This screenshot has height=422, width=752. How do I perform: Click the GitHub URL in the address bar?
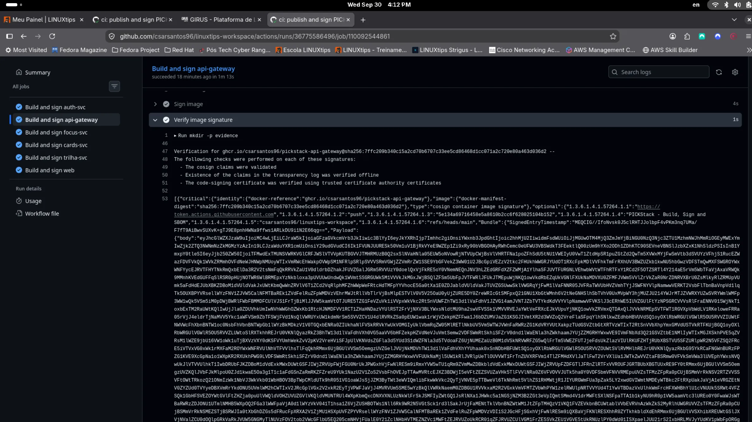[255, 36]
